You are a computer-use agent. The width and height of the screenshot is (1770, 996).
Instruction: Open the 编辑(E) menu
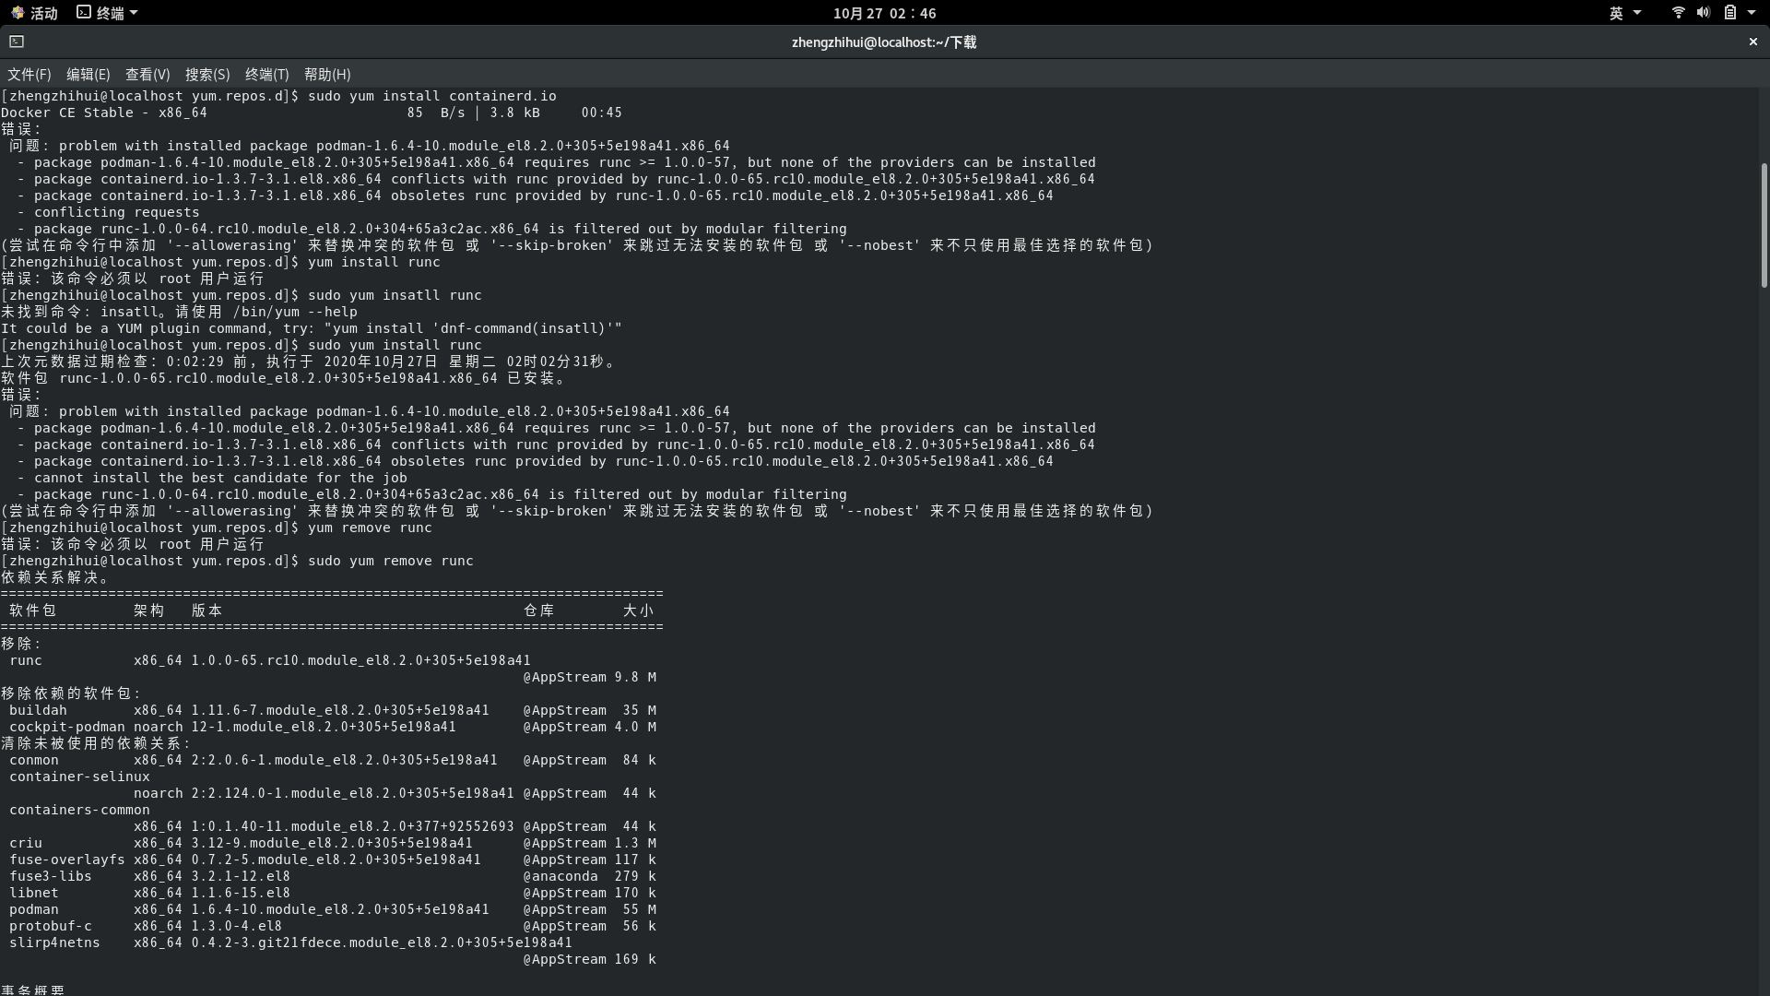(x=88, y=75)
